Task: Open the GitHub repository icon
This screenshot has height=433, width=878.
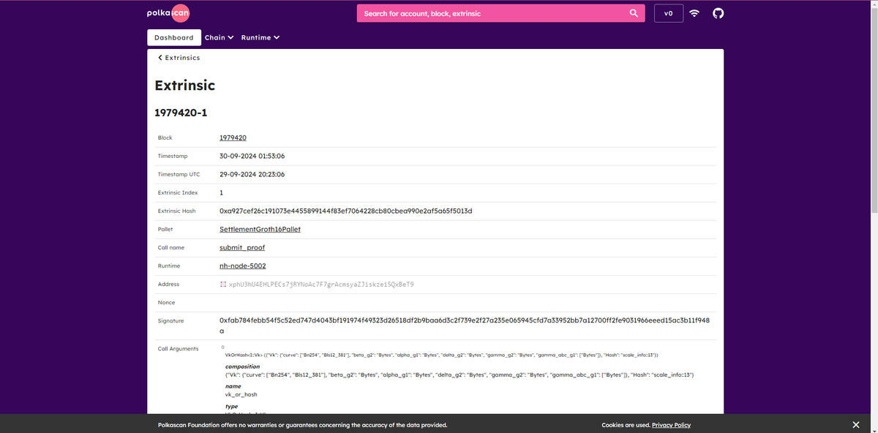Action: point(718,13)
